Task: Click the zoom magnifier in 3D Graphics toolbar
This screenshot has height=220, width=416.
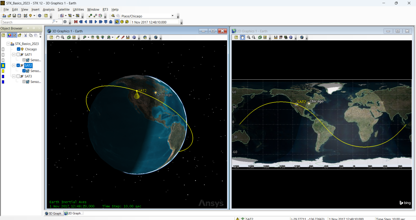Action: (63, 37)
